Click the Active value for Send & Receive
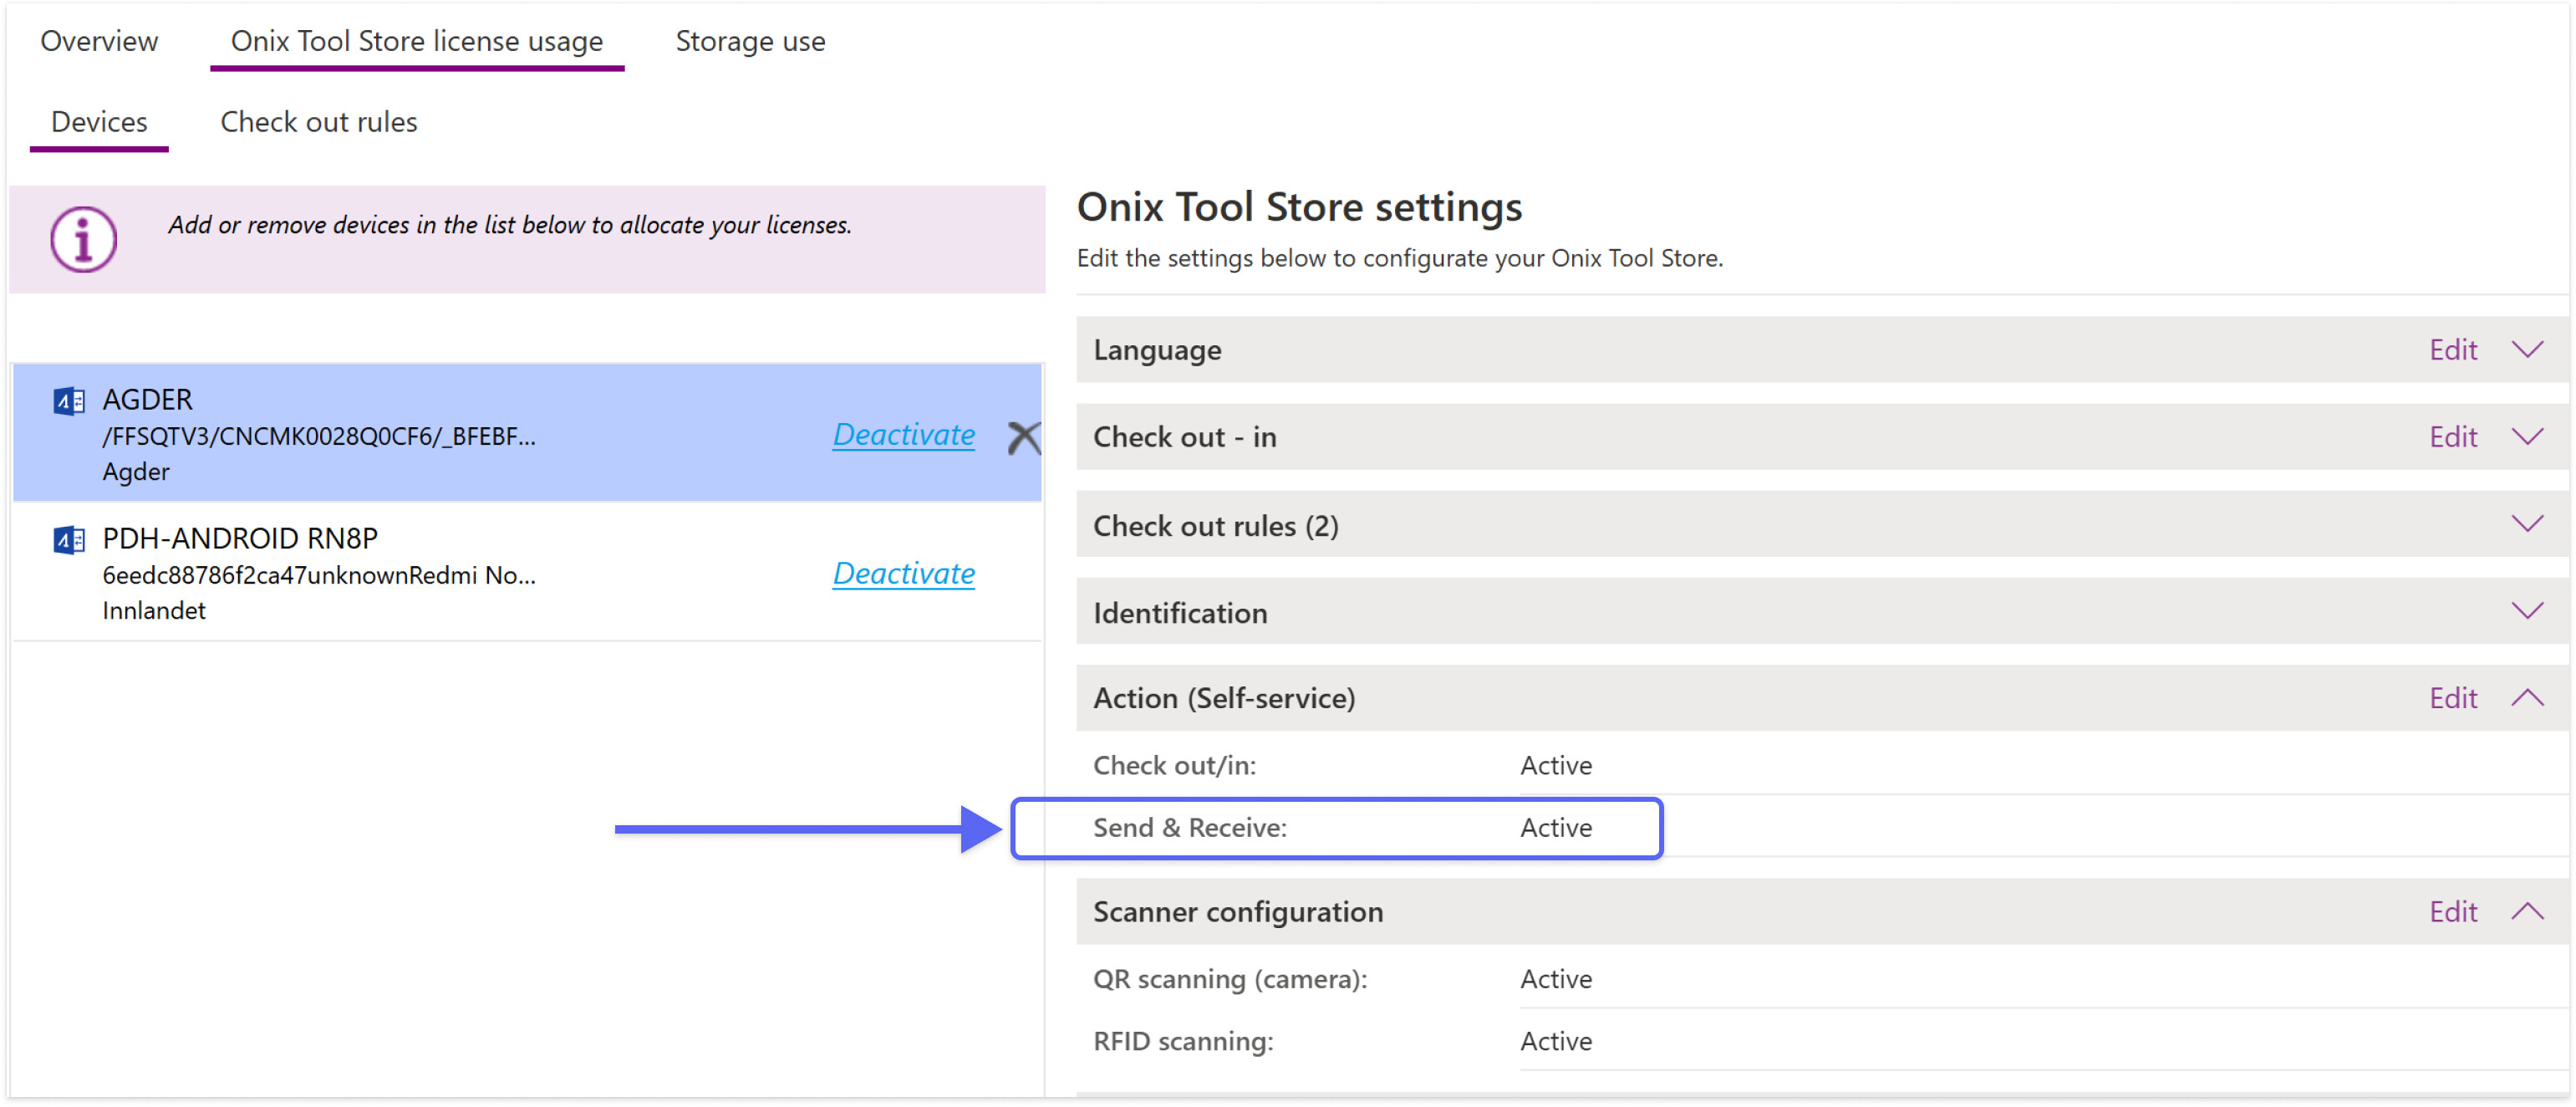The image size is (2576, 1107). pyautogui.click(x=1556, y=828)
